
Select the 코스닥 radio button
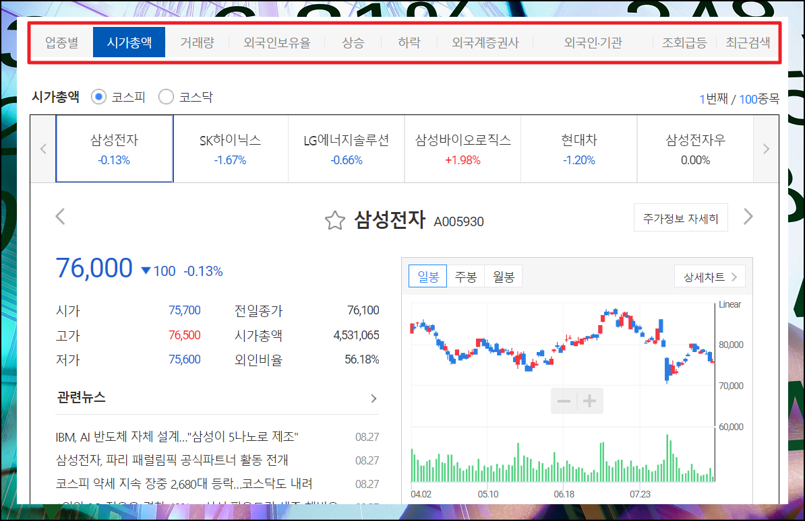pos(166,97)
